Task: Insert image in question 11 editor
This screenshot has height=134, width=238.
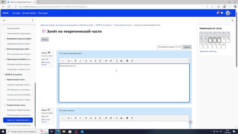Action: pos(121,118)
